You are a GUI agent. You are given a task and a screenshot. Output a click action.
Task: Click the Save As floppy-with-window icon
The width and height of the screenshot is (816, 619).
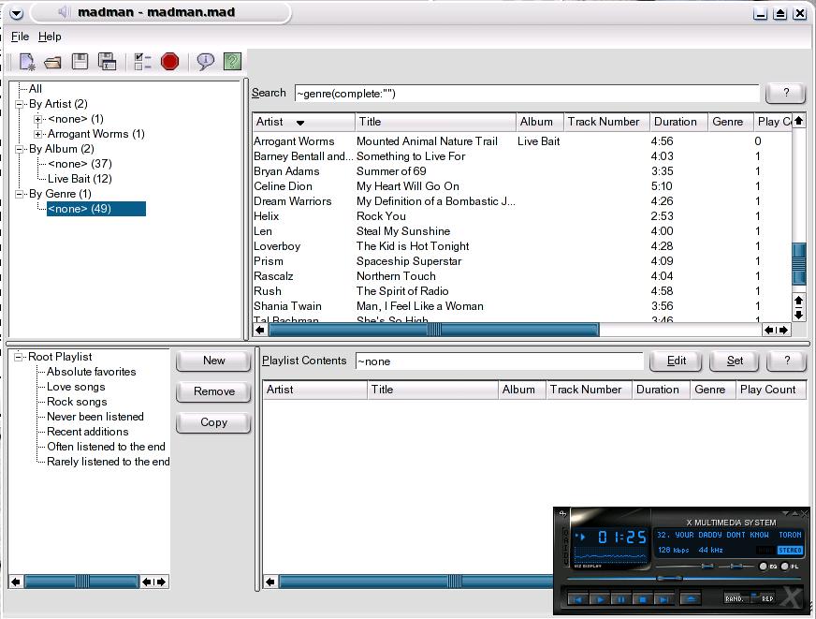point(108,63)
